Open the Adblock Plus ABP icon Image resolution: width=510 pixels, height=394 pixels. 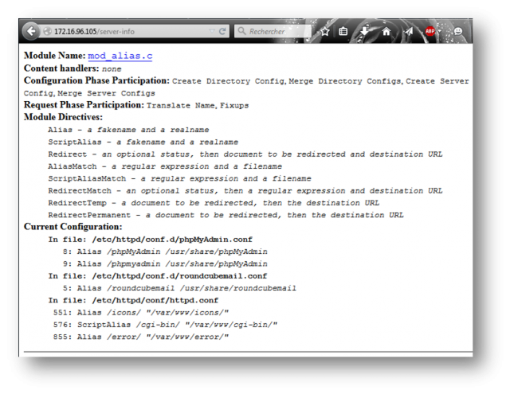coord(430,31)
